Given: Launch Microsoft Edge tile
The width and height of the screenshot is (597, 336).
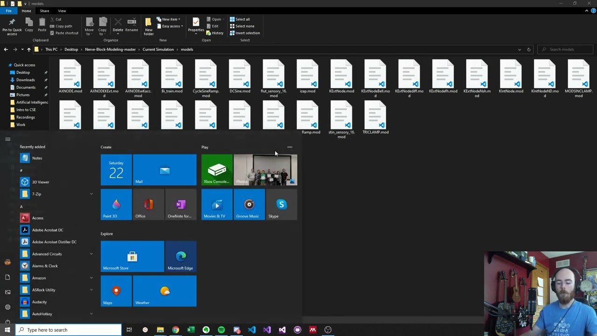Looking at the screenshot, I should pos(180,256).
